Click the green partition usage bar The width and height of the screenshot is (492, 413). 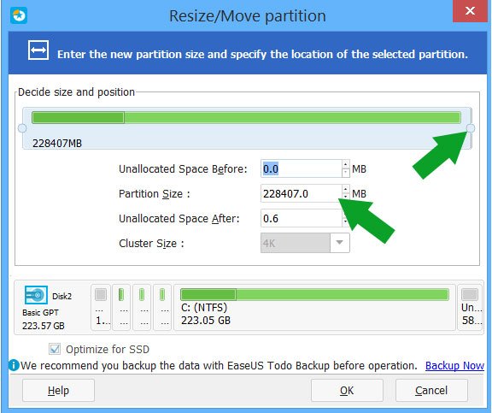point(246,118)
